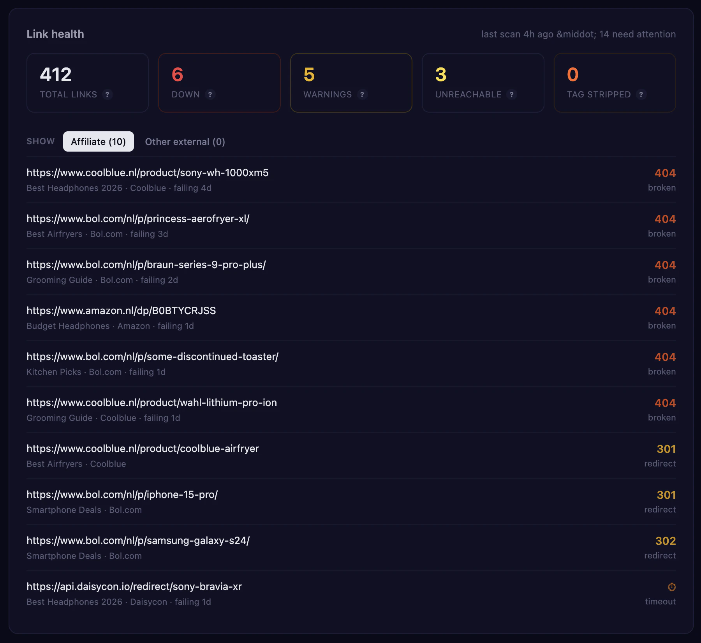The width and height of the screenshot is (701, 643).
Task: Click 'Best Headphones 2026 · Daisycon · failing 1d' text
Action: click(x=119, y=602)
